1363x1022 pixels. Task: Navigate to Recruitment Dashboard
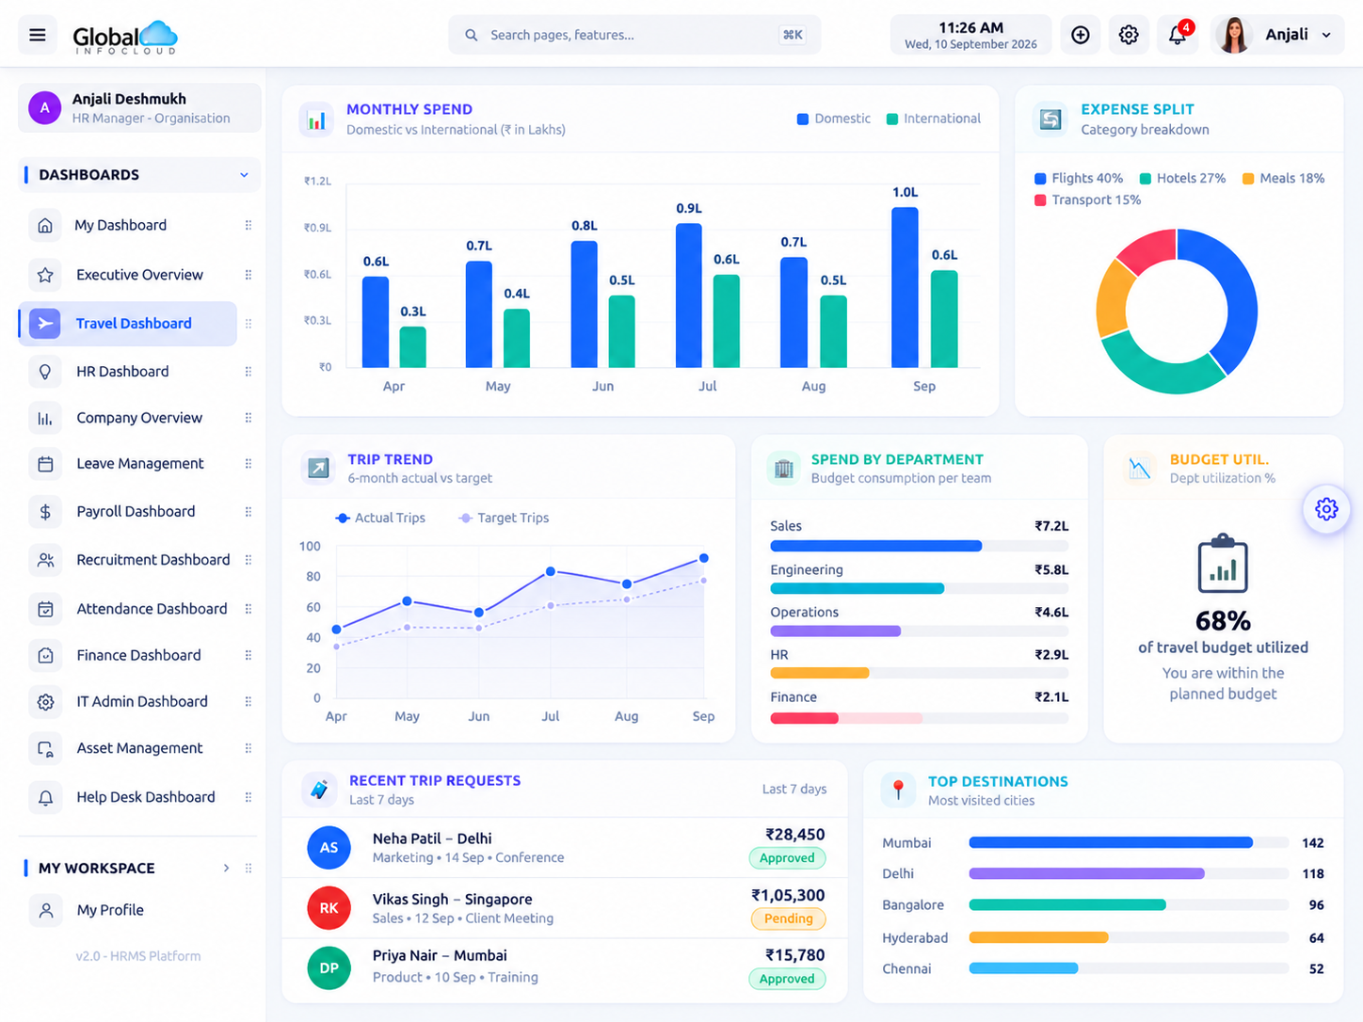(x=139, y=560)
